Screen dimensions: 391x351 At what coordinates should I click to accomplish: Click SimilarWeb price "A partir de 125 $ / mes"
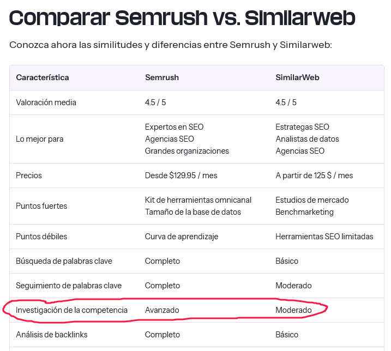(x=314, y=175)
